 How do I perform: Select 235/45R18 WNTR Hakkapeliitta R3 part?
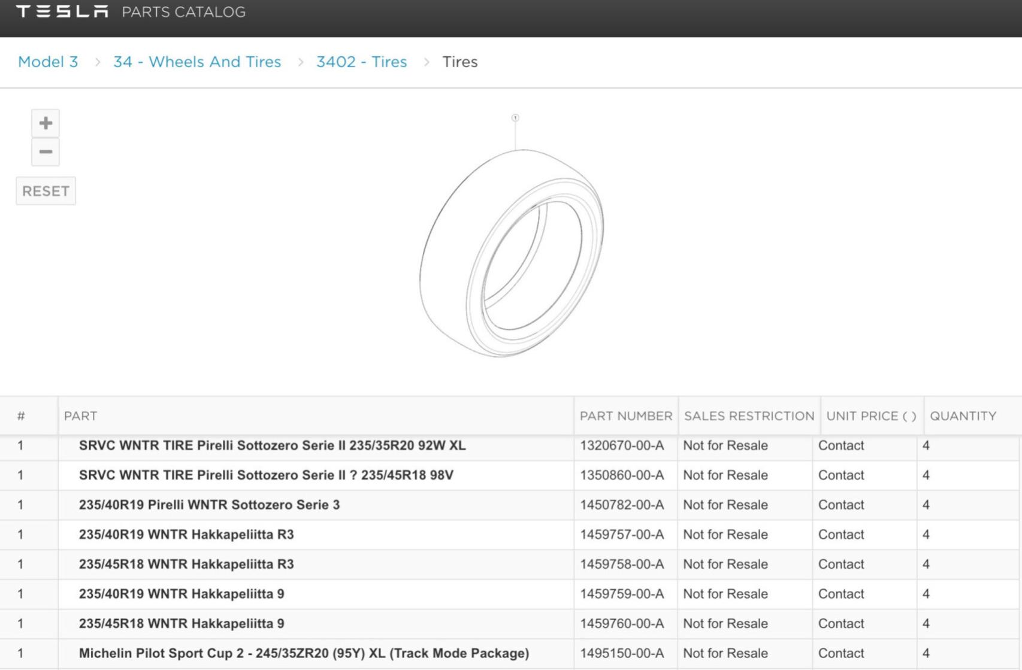[186, 564]
